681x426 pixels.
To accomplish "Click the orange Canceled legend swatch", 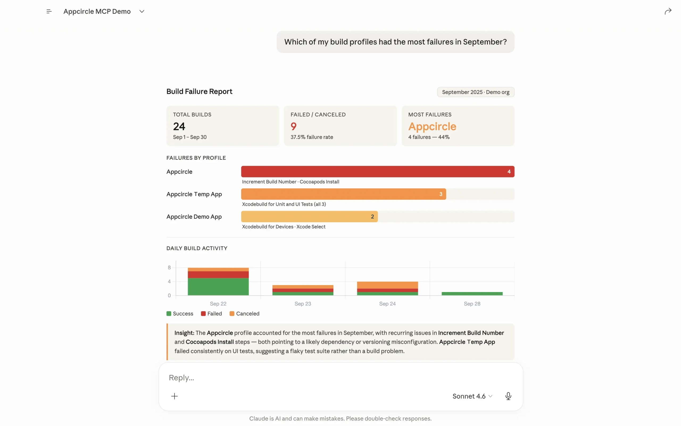I will pyautogui.click(x=232, y=314).
